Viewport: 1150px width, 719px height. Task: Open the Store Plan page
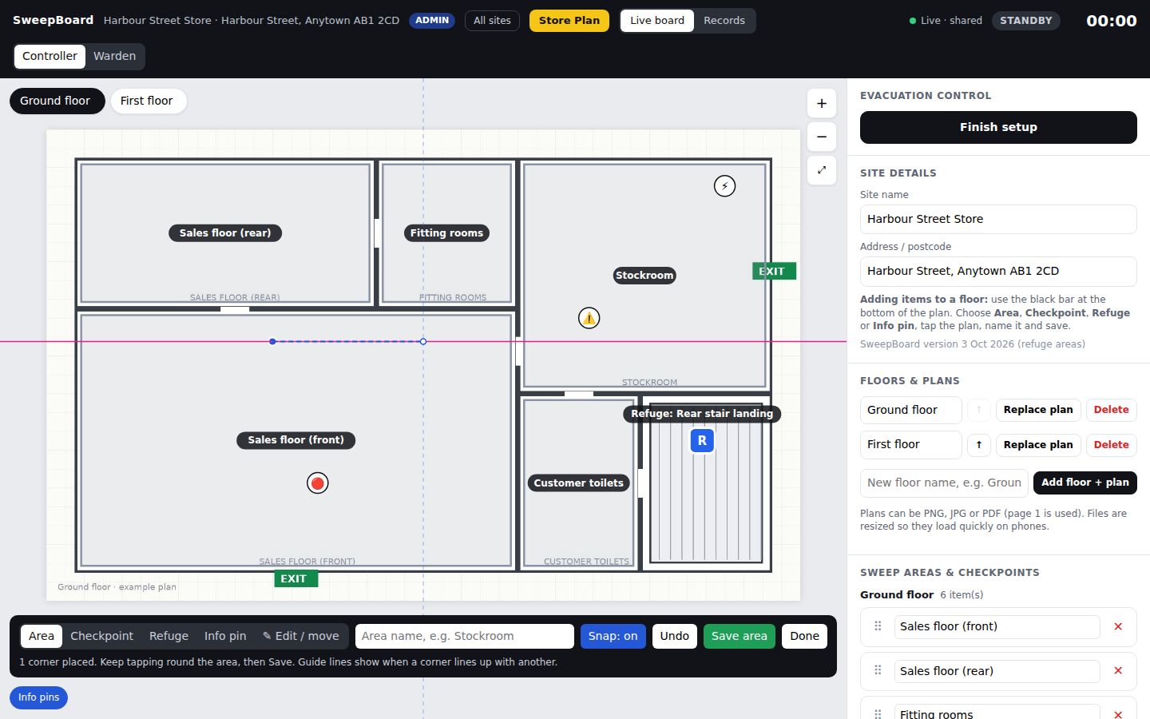pos(569,21)
